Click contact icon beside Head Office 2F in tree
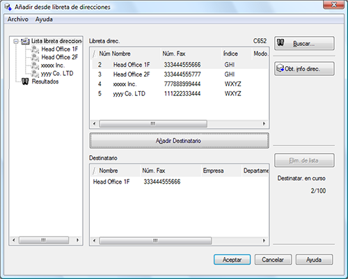The height and width of the screenshot is (279, 348). point(35,57)
